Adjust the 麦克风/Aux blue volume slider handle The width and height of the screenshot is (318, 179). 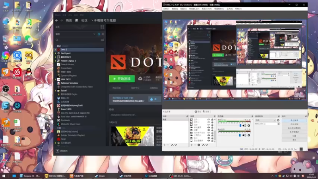click(240, 126)
